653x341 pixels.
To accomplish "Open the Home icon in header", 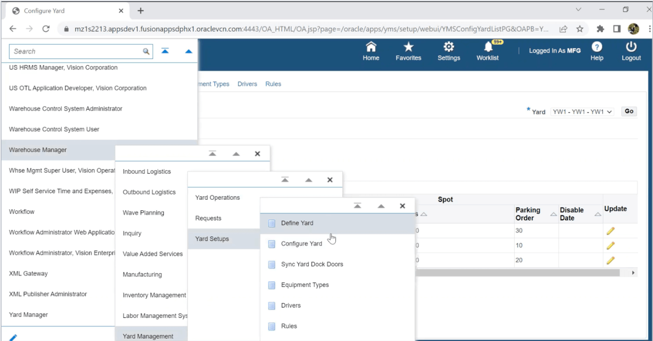I will (x=371, y=47).
